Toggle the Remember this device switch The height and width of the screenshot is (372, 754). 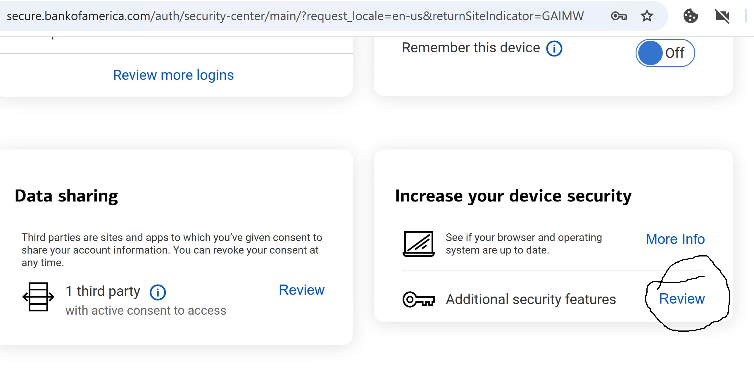665,53
